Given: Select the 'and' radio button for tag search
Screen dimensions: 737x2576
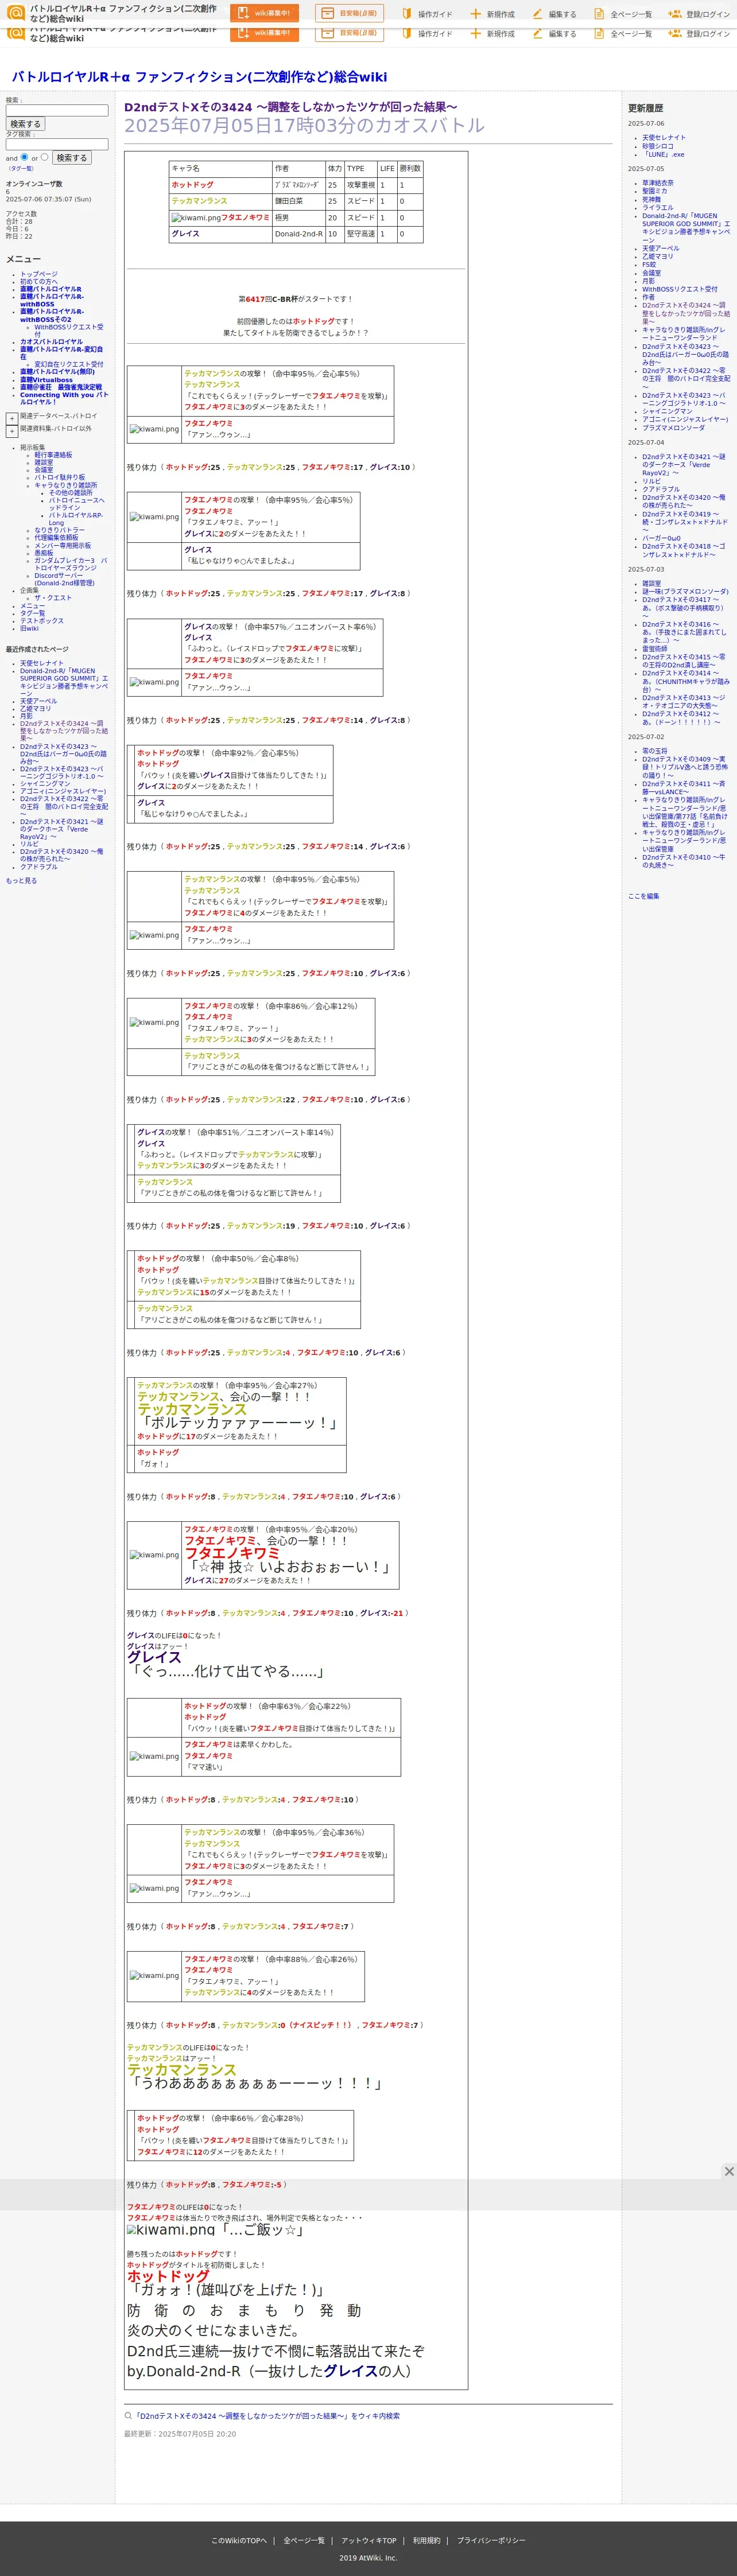Looking at the screenshot, I should click(25, 157).
